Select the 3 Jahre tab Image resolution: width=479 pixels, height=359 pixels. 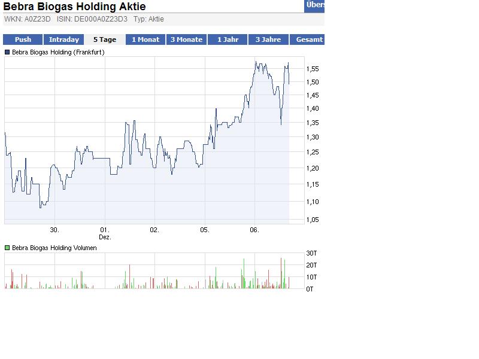268,39
